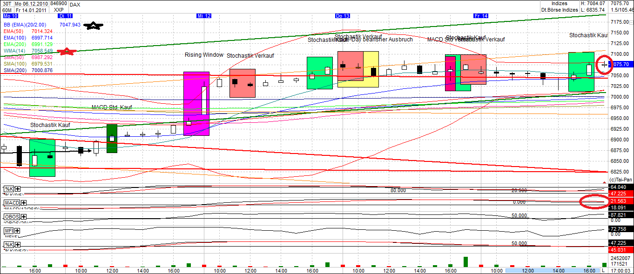This screenshot has width=634, height=274.
Task: Select the dark green MACD Std. Kauf box
Action: [x=112, y=138]
